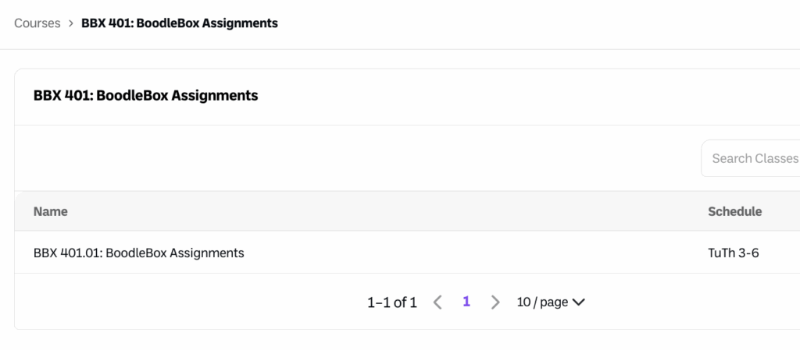Select the BBX 401.01 table row blank area
Viewport: 800px width, 350px height.
(x=469, y=253)
